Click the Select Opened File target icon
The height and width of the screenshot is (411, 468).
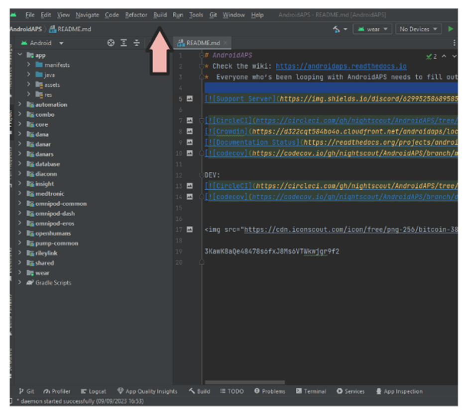coord(111,43)
